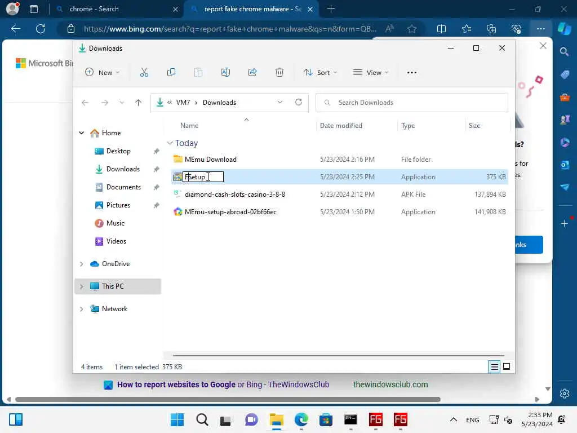Select Pictures in navigation pane
Screen dimensions: 577x433
pos(118,205)
